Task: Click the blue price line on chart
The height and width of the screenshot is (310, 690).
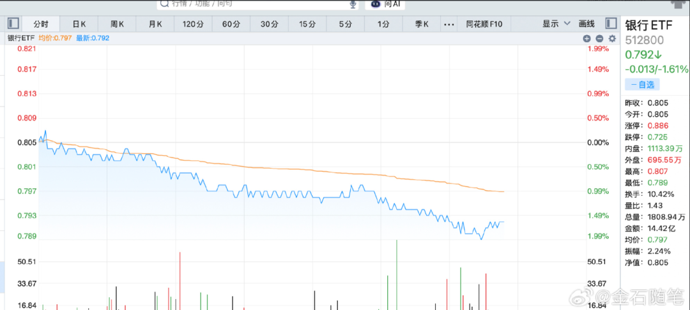Action: (273, 194)
